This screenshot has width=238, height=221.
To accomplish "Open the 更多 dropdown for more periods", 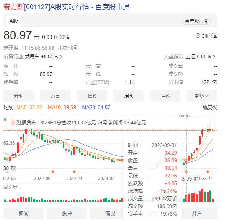I will point(201,96).
